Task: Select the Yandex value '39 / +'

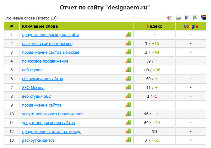Action: (x=152, y=61)
